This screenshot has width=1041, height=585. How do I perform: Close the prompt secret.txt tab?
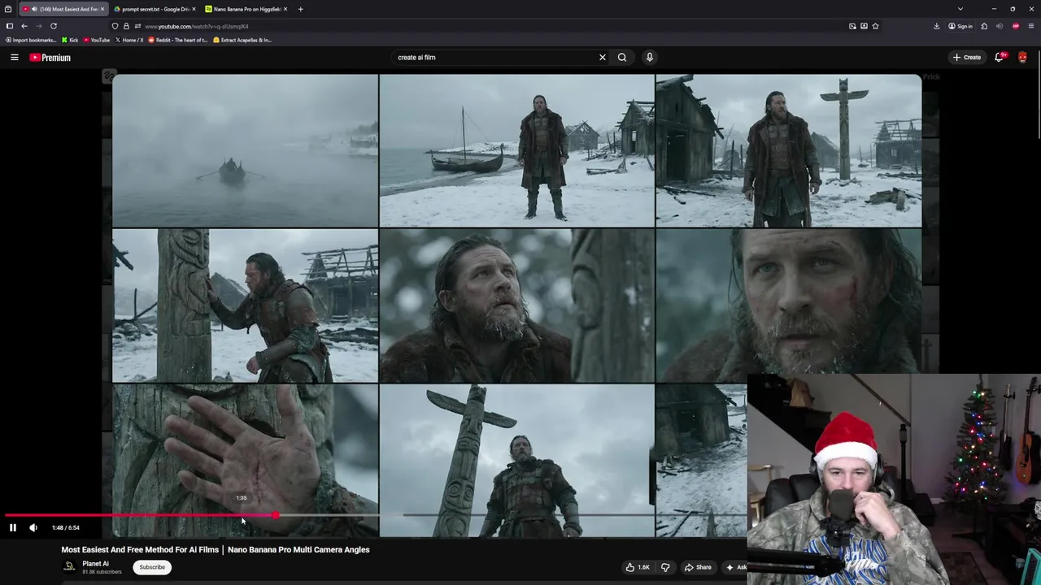coord(194,9)
